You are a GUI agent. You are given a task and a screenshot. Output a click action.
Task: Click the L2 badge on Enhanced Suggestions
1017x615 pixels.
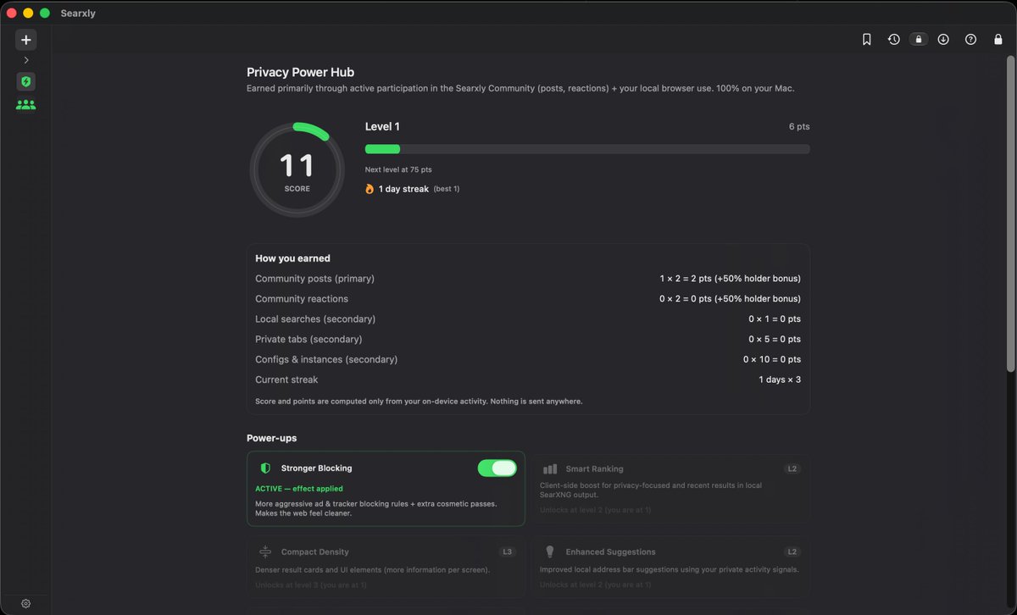coord(792,551)
